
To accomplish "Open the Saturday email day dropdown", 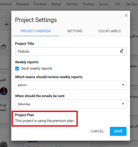I will [x=71, y=104].
